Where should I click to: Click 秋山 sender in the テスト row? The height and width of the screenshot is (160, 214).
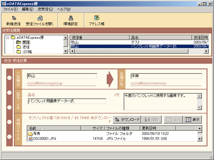coord(75,42)
